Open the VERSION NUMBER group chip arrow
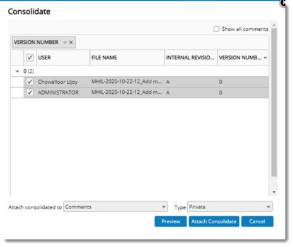Viewport: 293px width, 247px height. (65, 42)
